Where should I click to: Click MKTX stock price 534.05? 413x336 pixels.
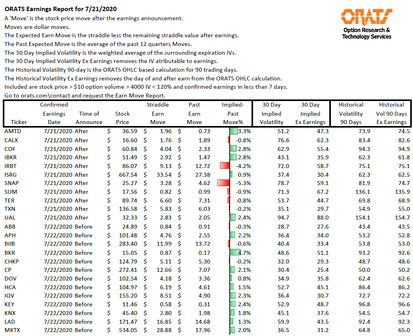tap(128, 330)
